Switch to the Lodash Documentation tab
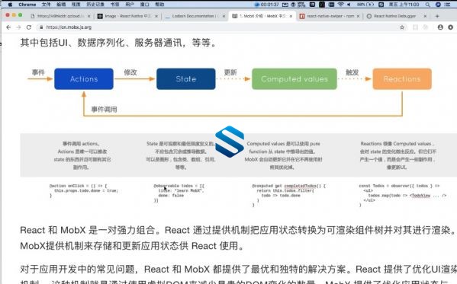 point(195,16)
